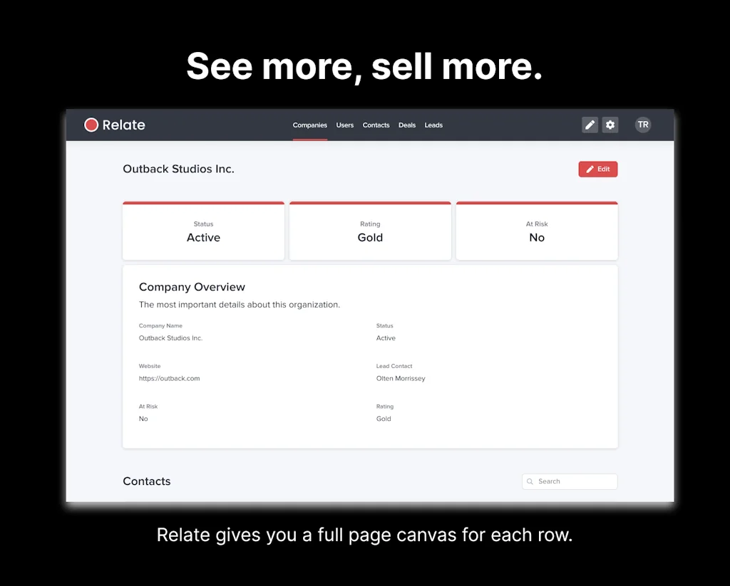Select the Deals tab
This screenshot has width=730, height=586.
[407, 125]
